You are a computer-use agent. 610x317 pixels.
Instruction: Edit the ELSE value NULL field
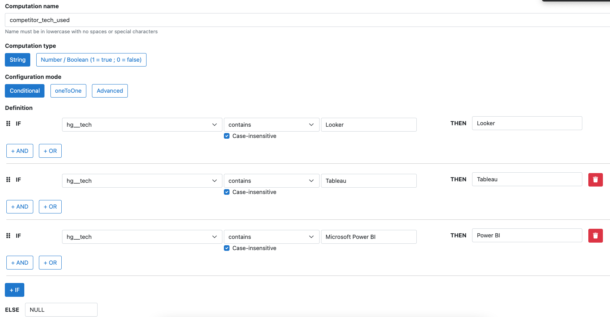pyautogui.click(x=61, y=310)
